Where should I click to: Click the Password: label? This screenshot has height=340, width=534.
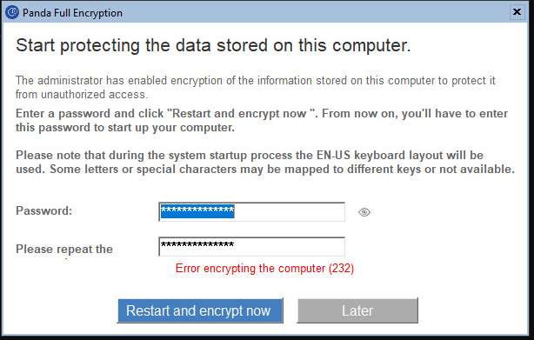click(x=44, y=210)
